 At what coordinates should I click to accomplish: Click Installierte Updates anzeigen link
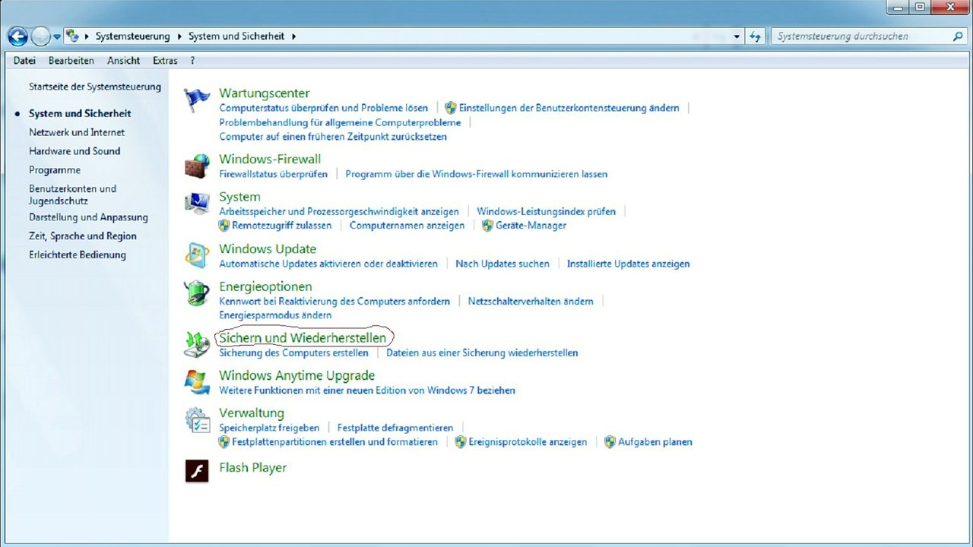tap(629, 264)
